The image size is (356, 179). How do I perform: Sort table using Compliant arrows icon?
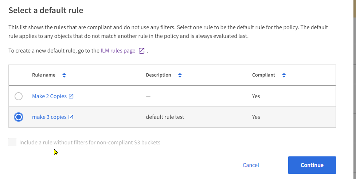click(x=284, y=75)
